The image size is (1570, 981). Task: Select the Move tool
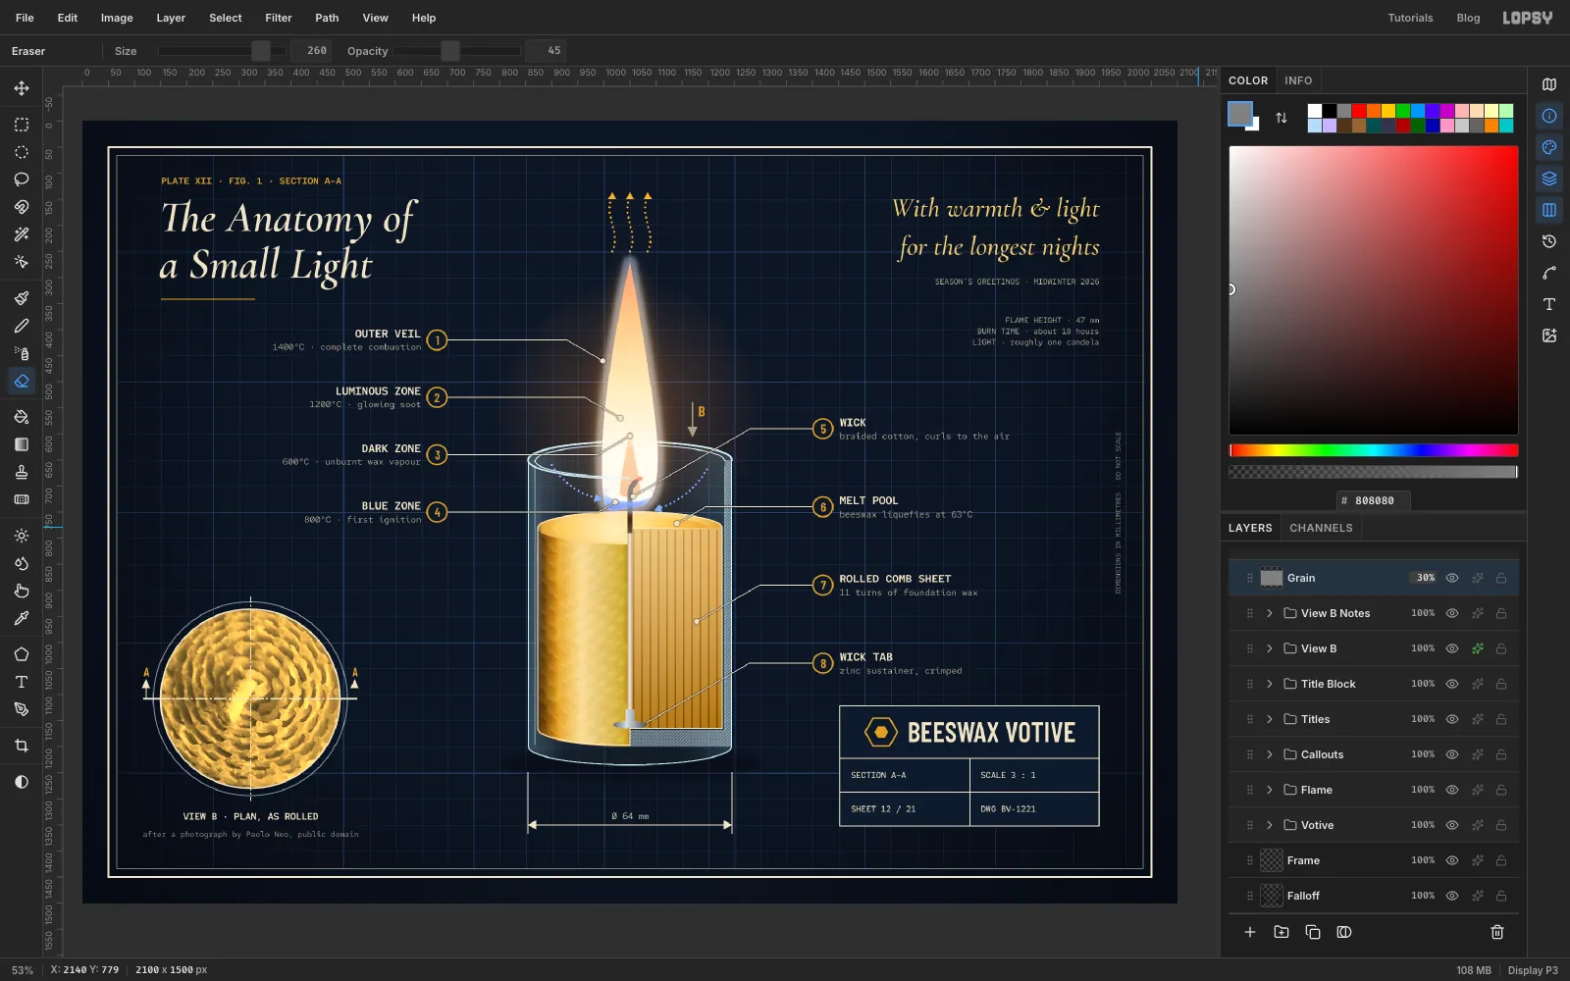pos(22,88)
